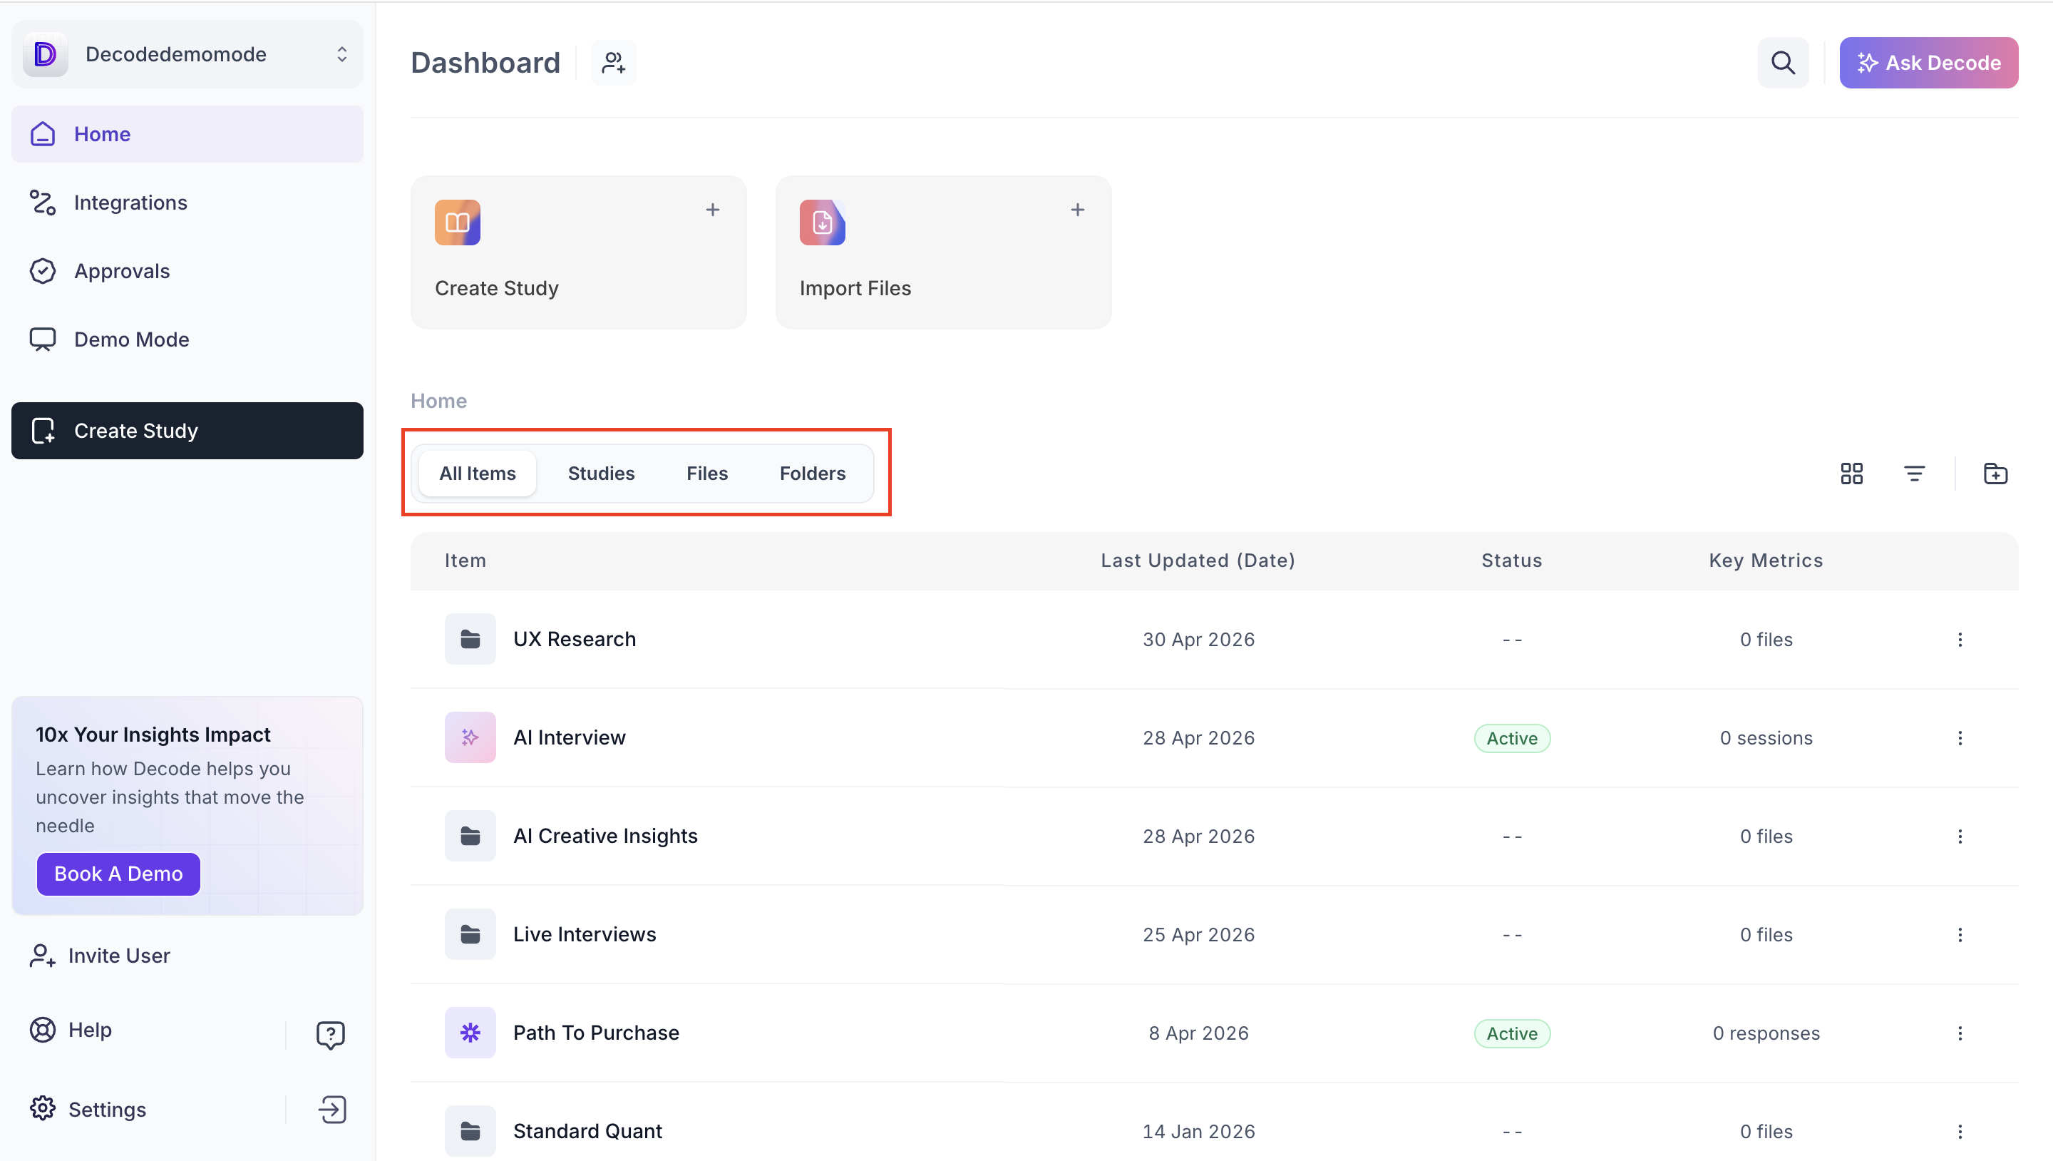Viewport: 2053px width, 1161px height.
Task: Click the logout arrow icon beside Settings
Action: point(332,1109)
